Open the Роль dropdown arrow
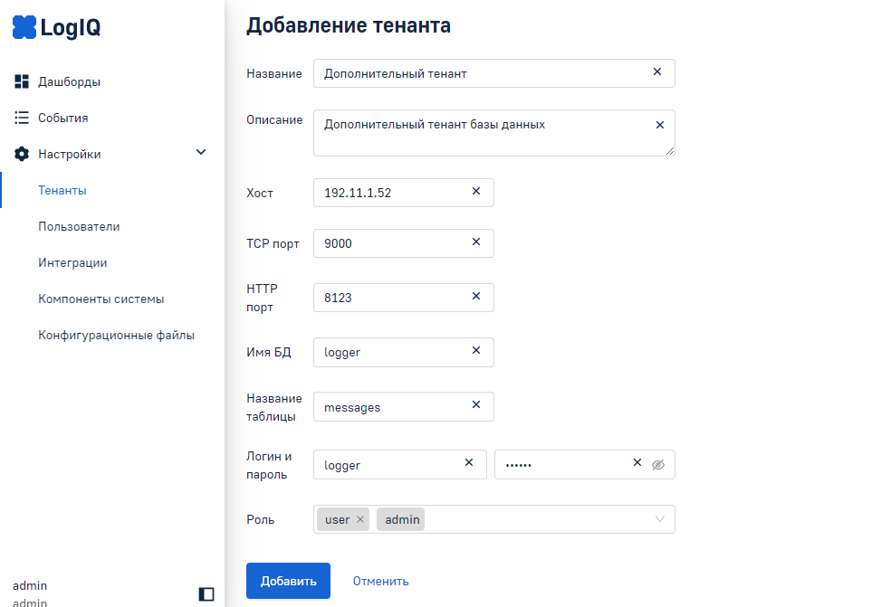Viewport: 890px width, 607px height. pos(660,519)
